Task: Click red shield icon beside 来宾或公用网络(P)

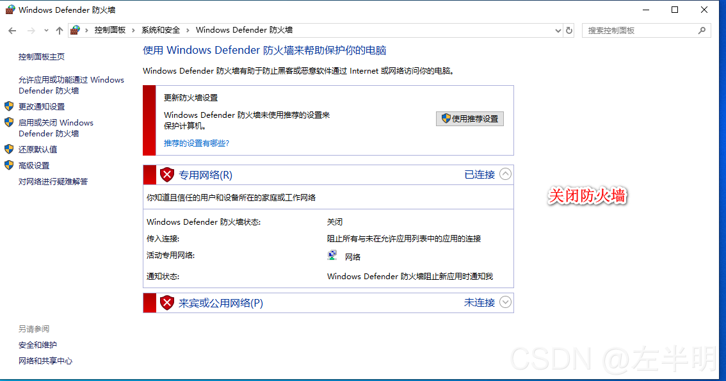Action: click(166, 303)
